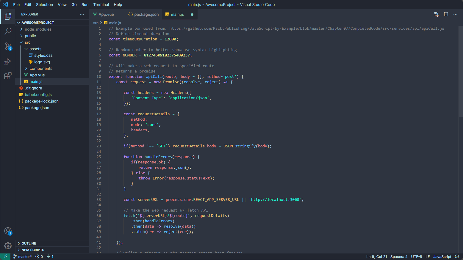This screenshot has width=463, height=260.
Task: Click the Split Editor Right icon
Action: pyautogui.click(x=446, y=14)
